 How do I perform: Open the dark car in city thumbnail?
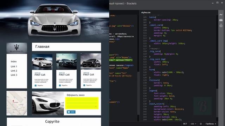pos(66,62)
